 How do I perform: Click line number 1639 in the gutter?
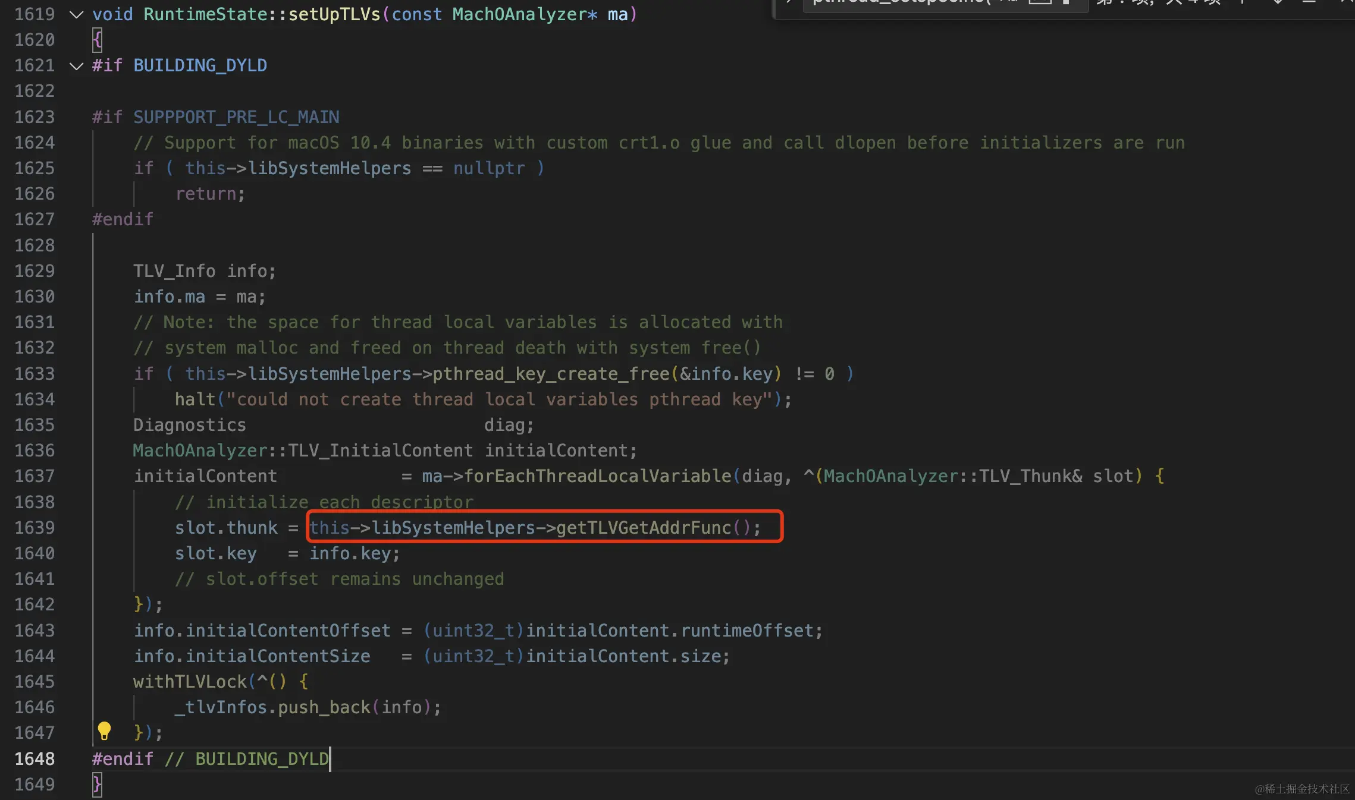[x=34, y=528]
